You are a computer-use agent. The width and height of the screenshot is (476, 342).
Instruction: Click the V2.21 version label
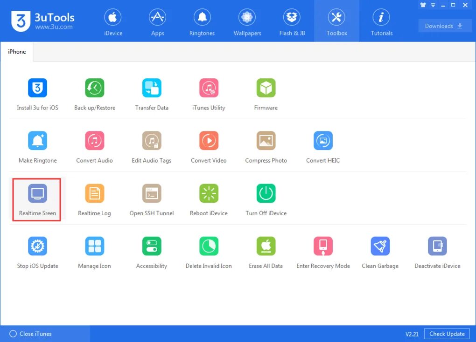coord(412,334)
